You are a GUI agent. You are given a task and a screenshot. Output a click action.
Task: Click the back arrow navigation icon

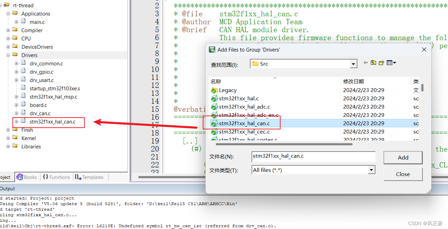point(366,63)
